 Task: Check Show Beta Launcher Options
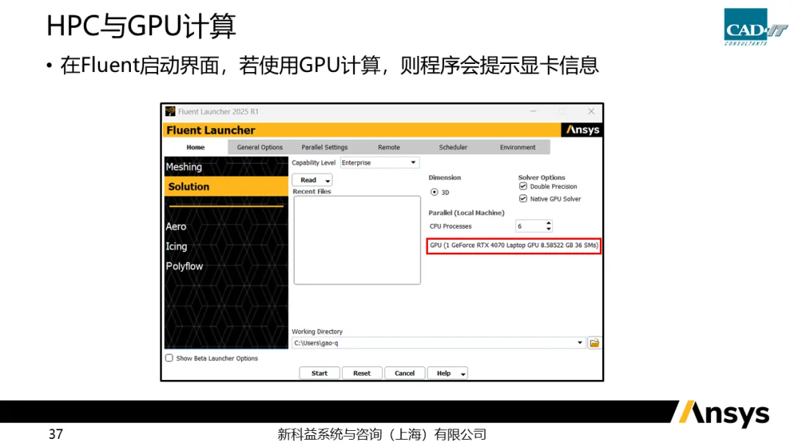169,358
